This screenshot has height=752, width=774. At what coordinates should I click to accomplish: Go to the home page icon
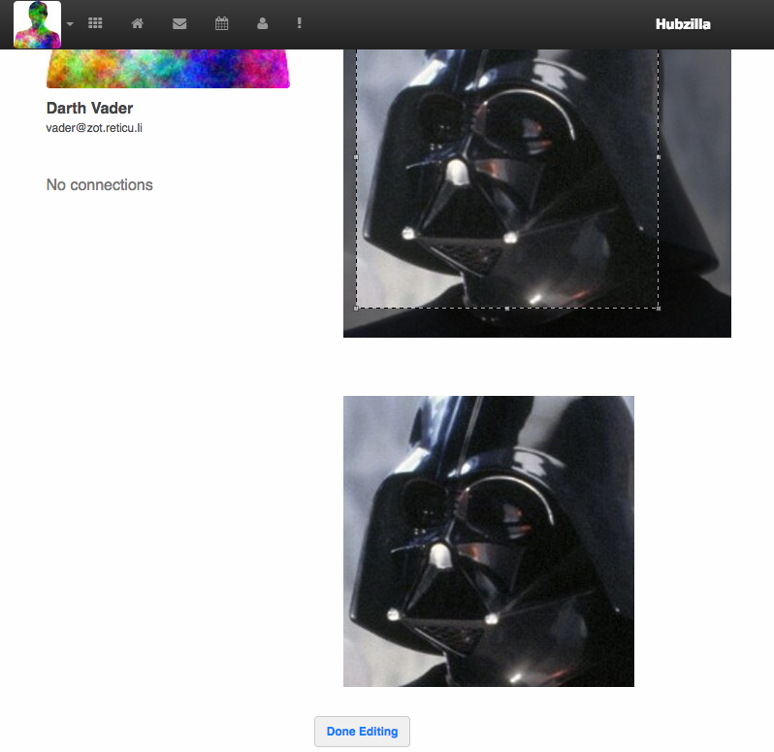[x=138, y=23]
